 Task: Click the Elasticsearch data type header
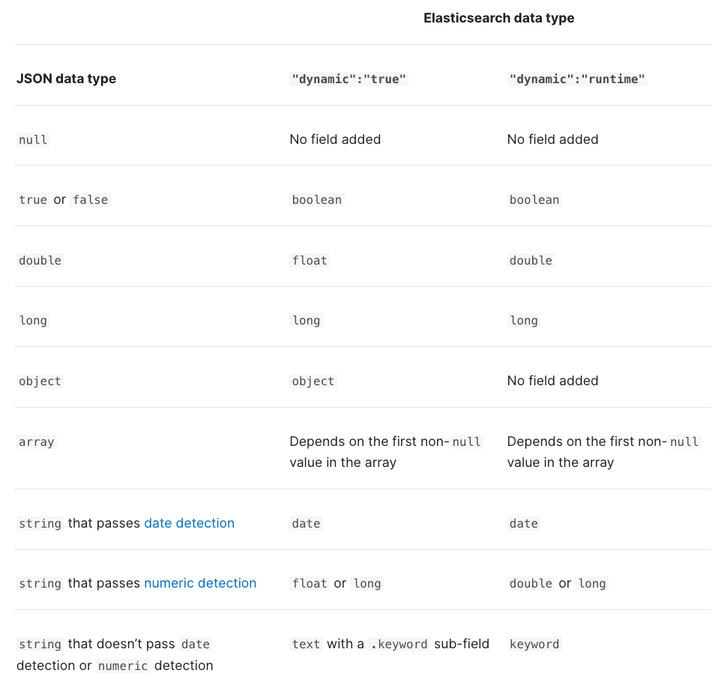[498, 18]
